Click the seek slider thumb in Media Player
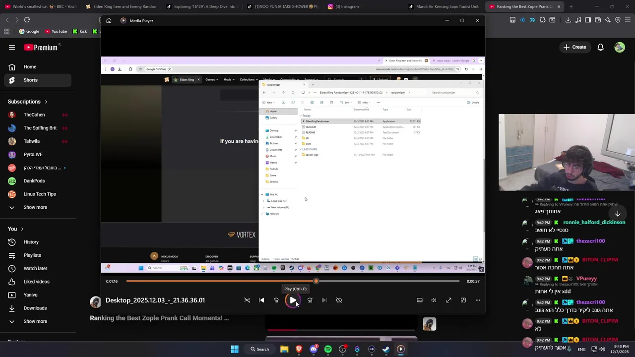 click(316, 281)
